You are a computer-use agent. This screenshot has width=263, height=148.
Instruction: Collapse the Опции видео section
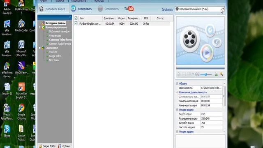coord(177,110)
